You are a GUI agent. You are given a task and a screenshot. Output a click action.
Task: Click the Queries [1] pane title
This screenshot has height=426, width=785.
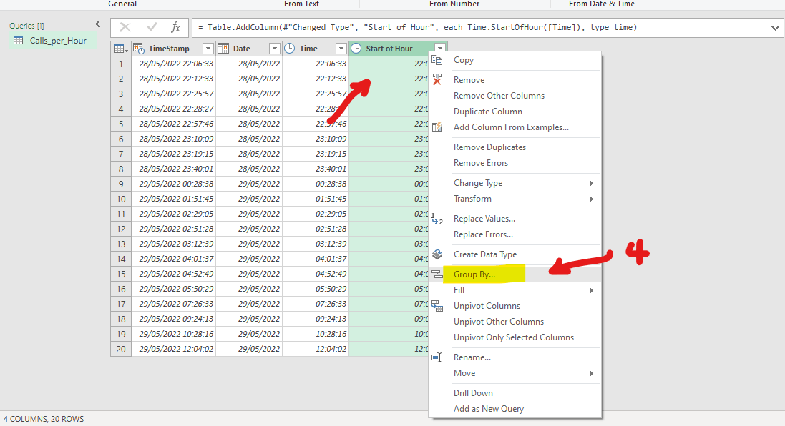pos(26,26)
